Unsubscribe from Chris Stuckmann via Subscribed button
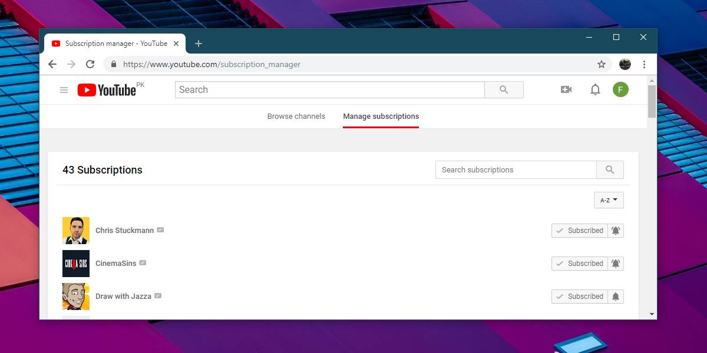The image size is (707, 353). [x=580, y=231]
